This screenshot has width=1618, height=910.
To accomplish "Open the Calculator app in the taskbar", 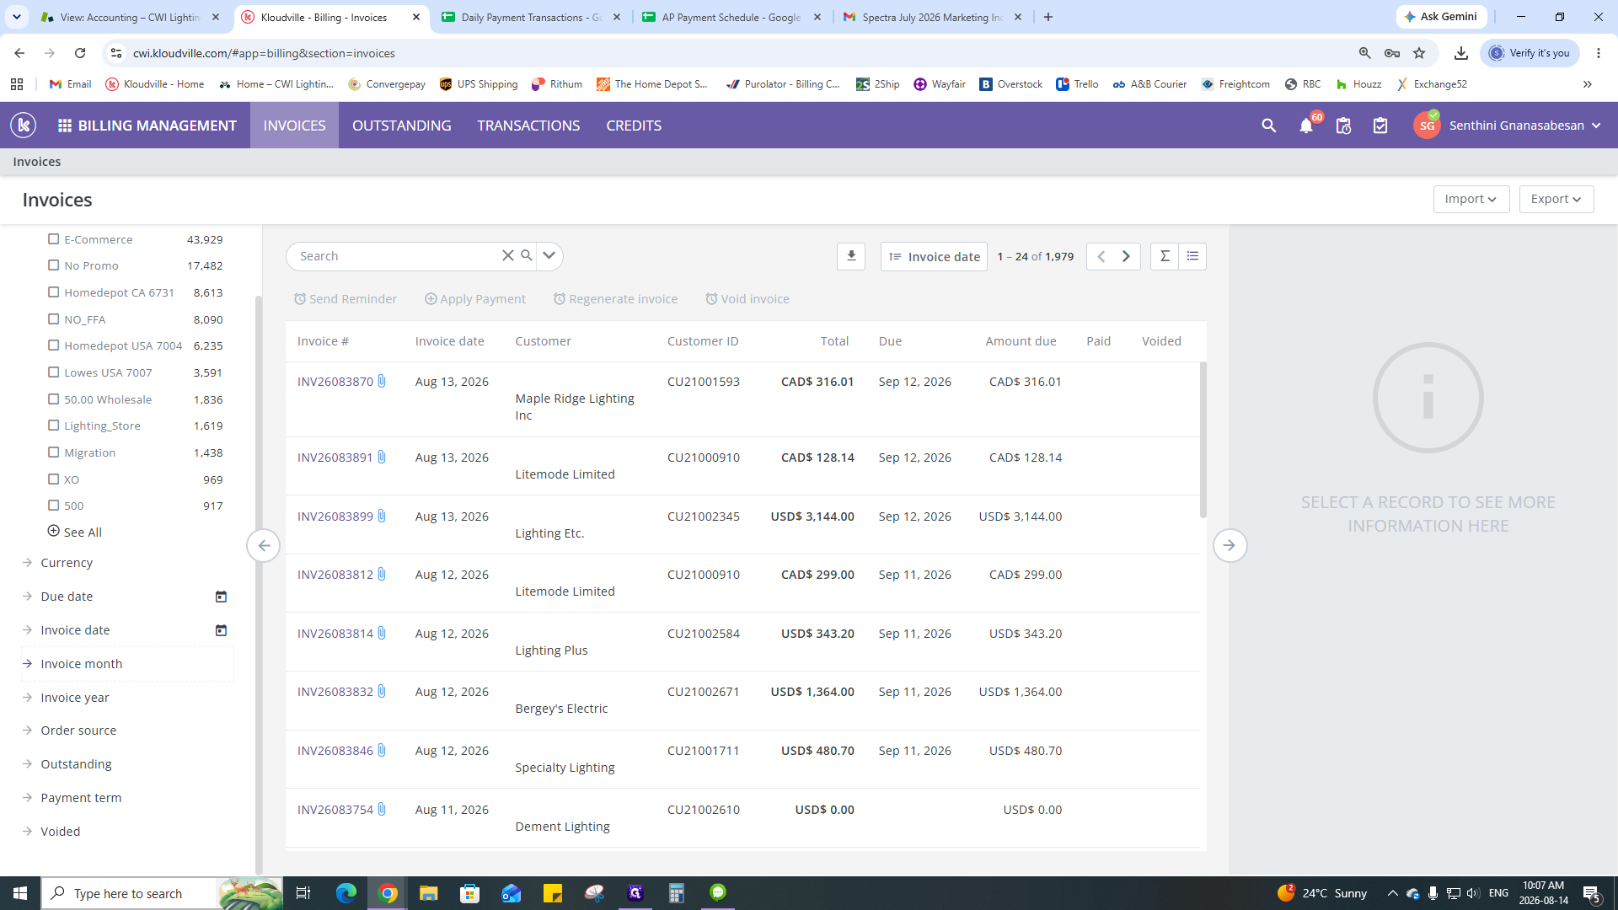I will [x=677, y=893].
